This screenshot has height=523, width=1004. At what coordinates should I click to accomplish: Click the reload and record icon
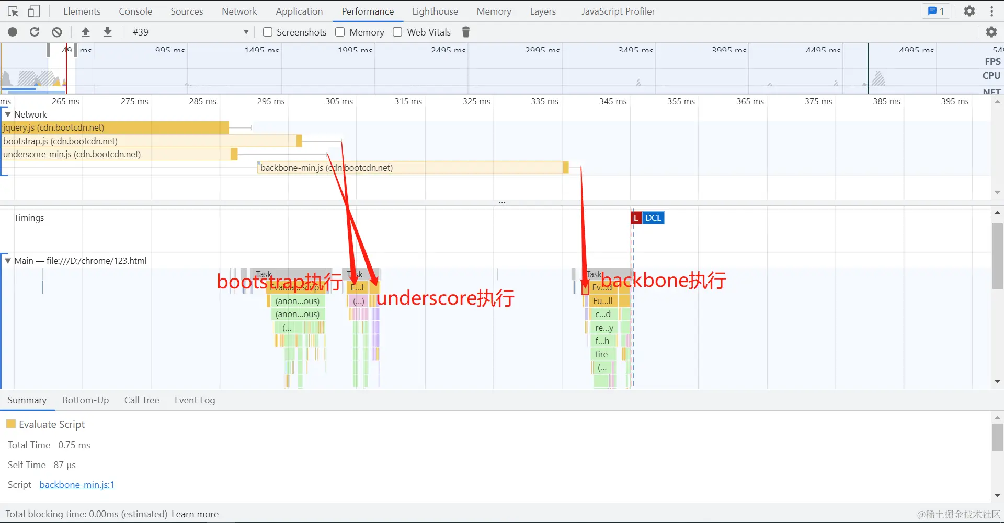(35, 32)
